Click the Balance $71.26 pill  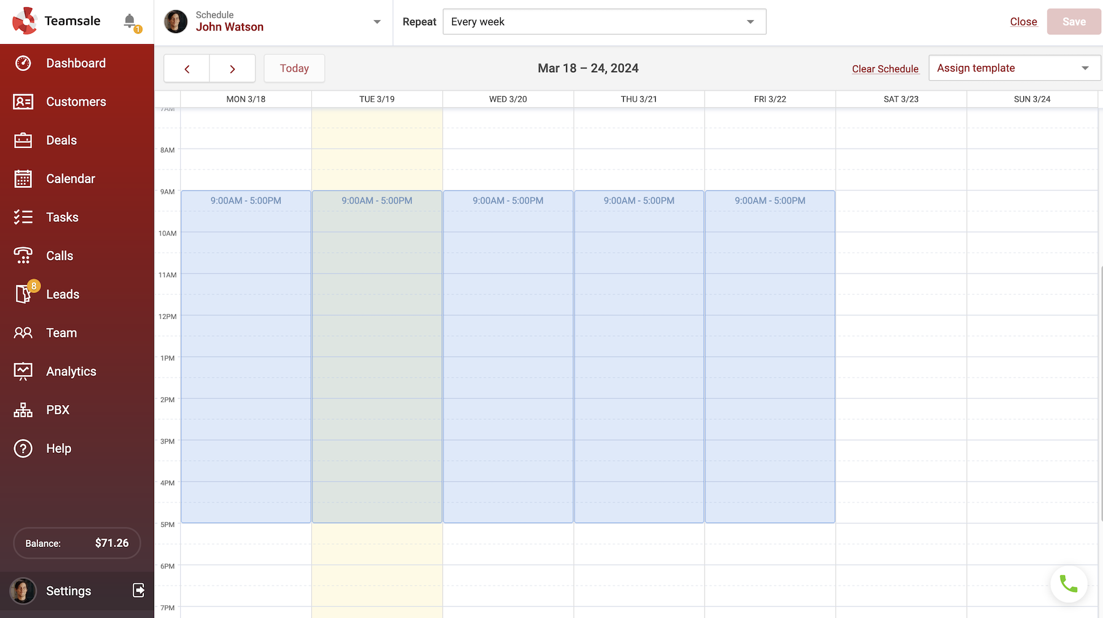pos(77,543)
